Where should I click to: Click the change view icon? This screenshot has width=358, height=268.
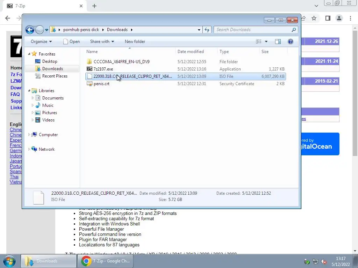(x=259, y=42)
